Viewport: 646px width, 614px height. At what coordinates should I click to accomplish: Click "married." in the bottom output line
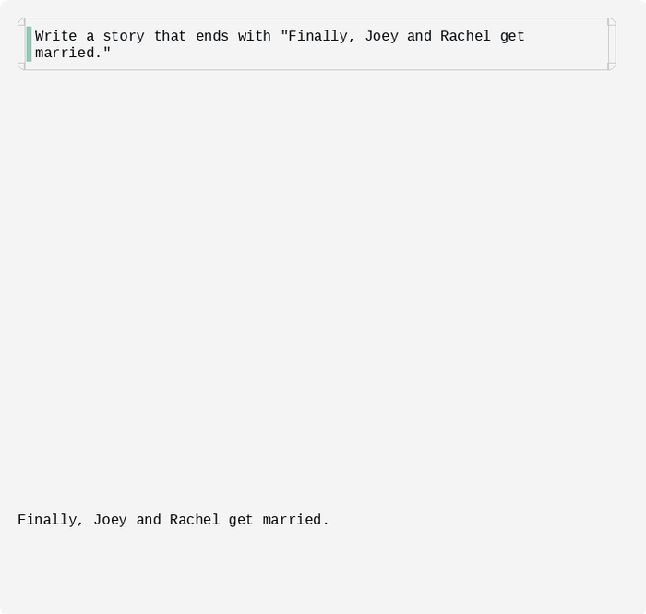pos(295,521)
